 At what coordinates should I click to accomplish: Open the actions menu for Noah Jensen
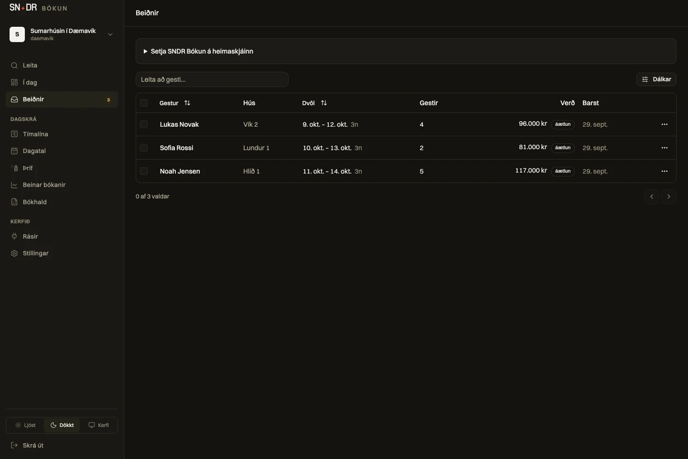[x=665, y=171]
